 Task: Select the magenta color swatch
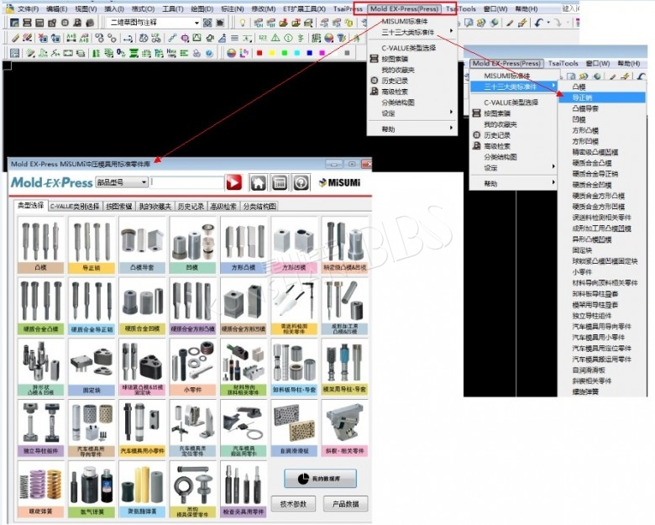click(322, 53)
